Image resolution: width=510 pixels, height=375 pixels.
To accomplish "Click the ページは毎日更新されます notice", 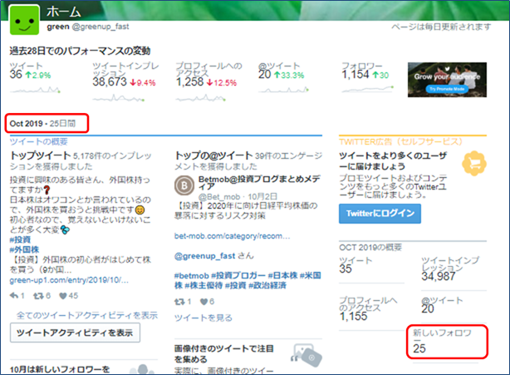I will (441, 27).
